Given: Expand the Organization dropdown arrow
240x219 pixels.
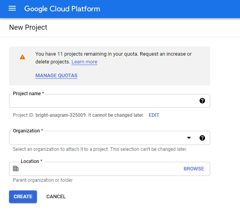Looking at the screenshot, I should 189,138.
